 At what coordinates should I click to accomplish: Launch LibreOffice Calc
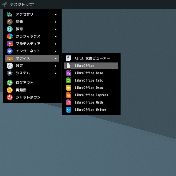point(91,80)
